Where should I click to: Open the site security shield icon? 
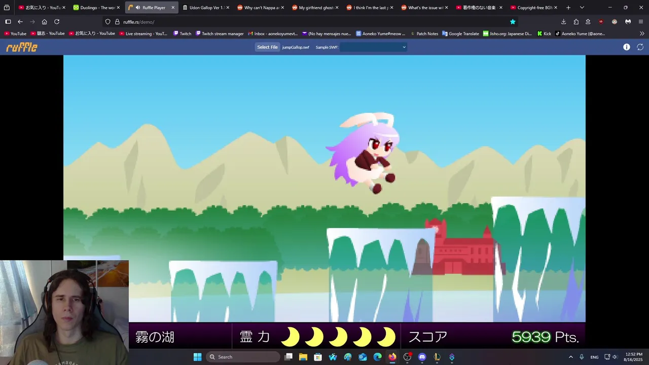tap(107, 22)
